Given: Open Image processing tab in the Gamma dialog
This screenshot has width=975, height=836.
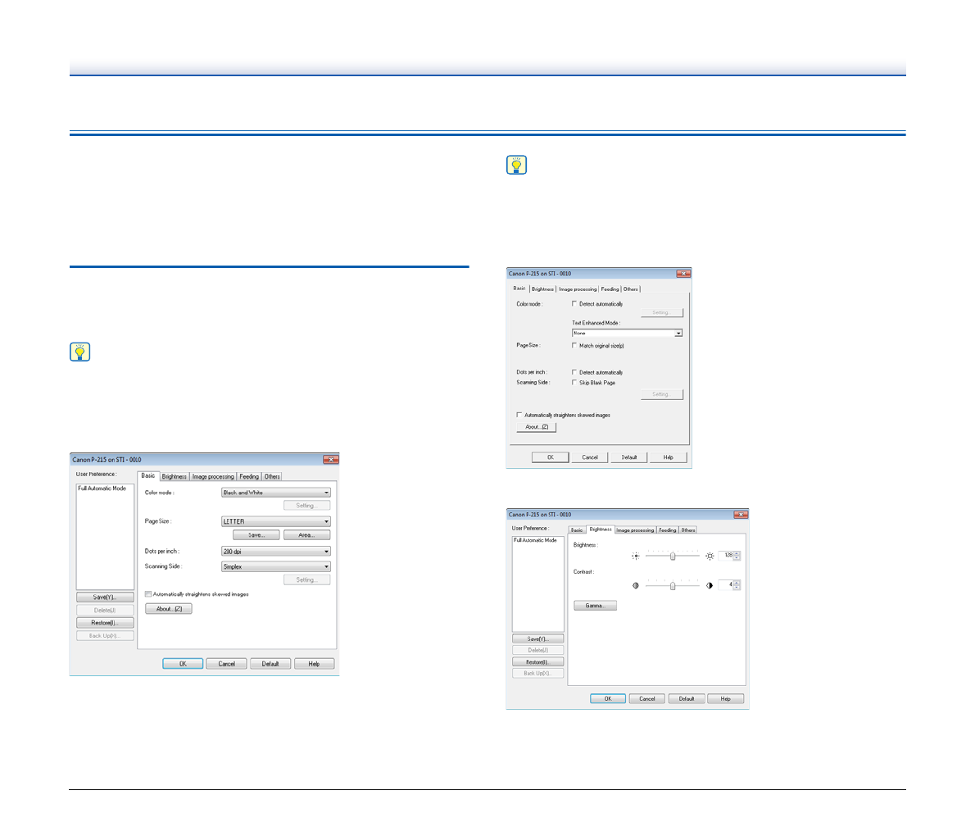Looking at the screenshot, I should (635, 530).
